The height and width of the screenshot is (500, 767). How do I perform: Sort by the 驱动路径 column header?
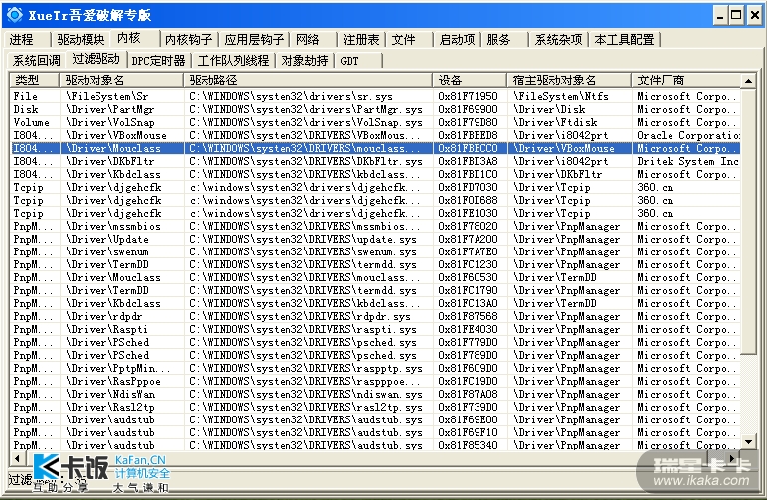click(307, 80)
